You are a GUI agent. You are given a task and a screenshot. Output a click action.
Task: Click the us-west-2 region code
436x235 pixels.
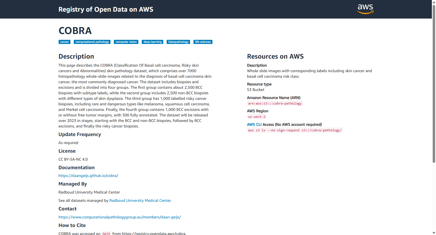tap(257, 117)
